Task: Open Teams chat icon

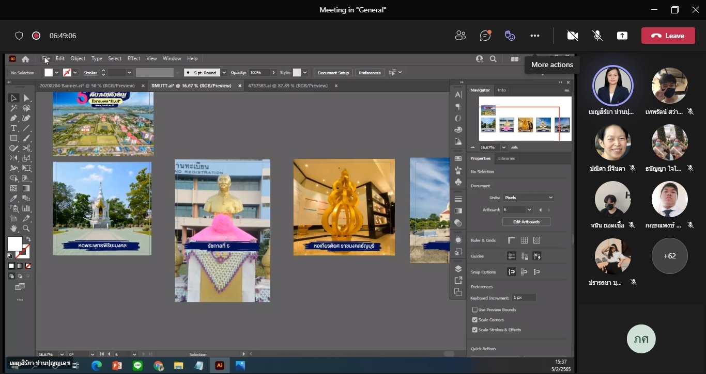Action: pos(485,36)
